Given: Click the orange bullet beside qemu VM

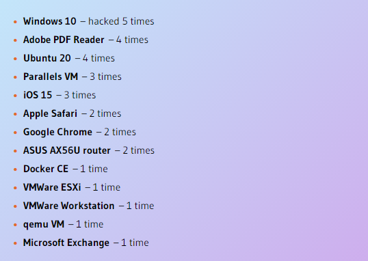Looking at the screenshot, I should pos(16,225).
